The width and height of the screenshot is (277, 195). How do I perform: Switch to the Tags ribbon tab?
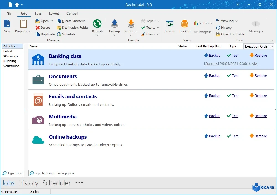coord(38,14)
